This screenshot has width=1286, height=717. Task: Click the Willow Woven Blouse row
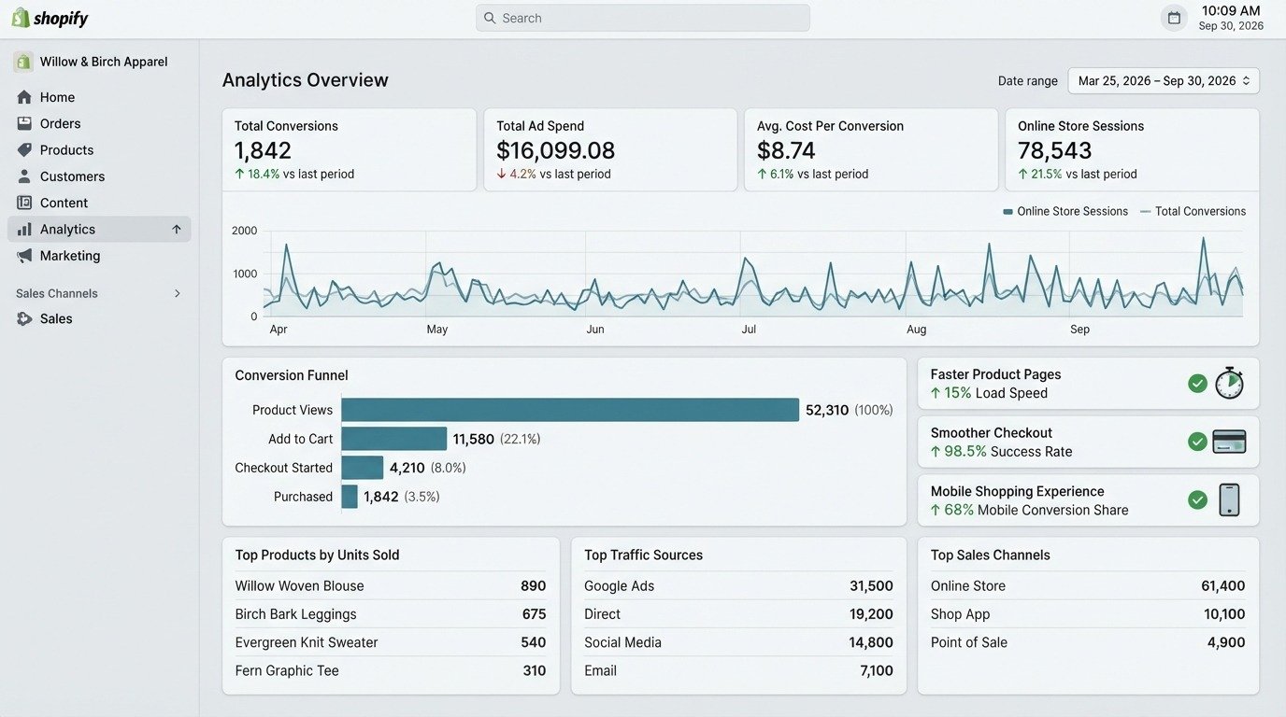tap(391, 586)
